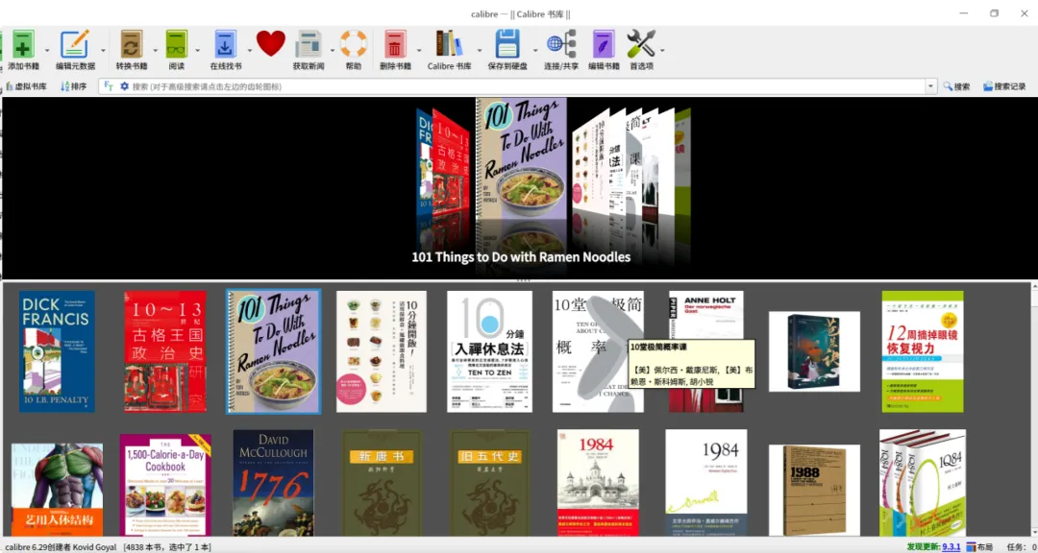Open the Jobs (任务) indicator

(x=1022, y=547)
